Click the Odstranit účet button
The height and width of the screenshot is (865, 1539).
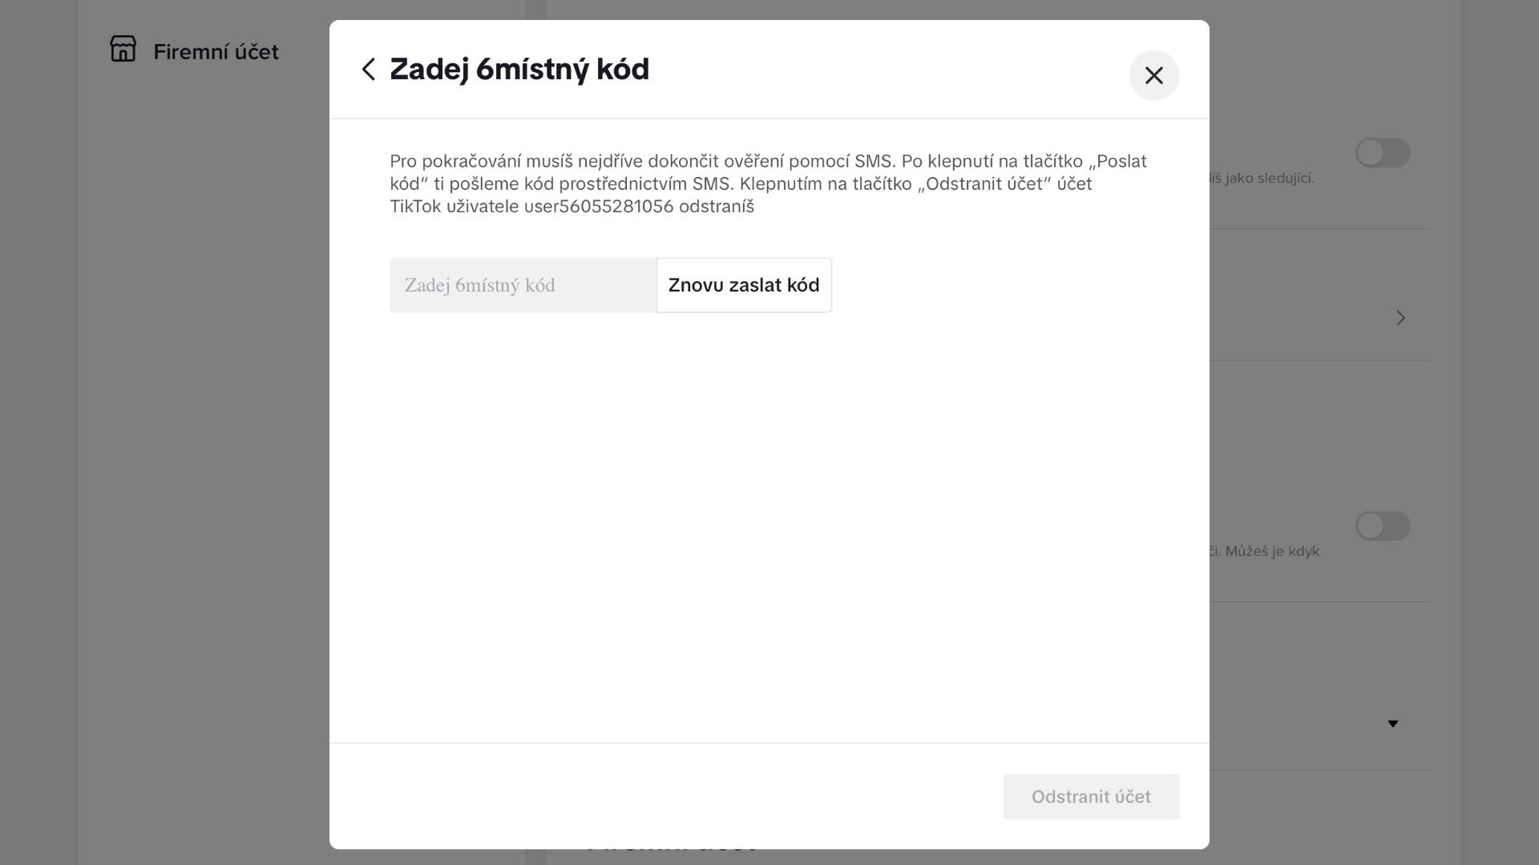(1091, 796)
